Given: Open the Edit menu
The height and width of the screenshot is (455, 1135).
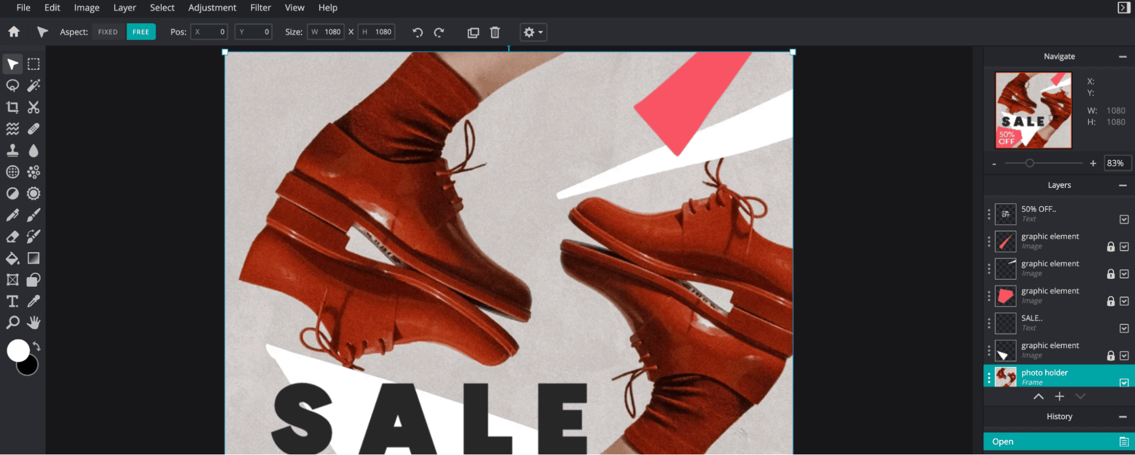Looking at the screenshot, I should point(52,7).
